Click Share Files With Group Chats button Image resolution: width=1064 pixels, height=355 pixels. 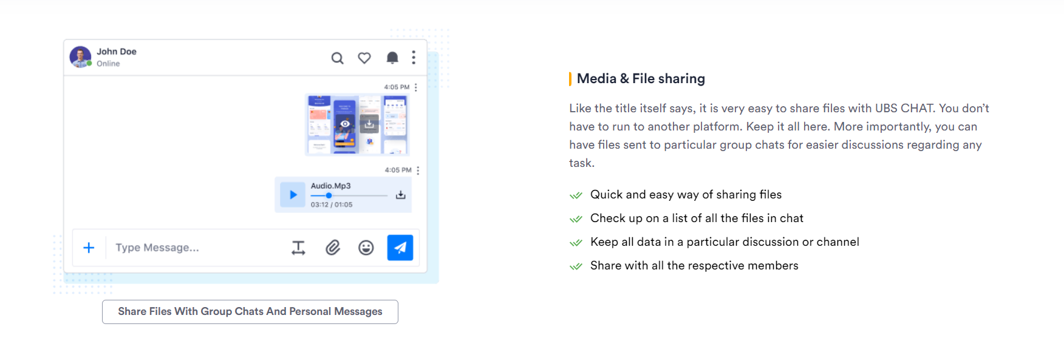pos(250,312)
